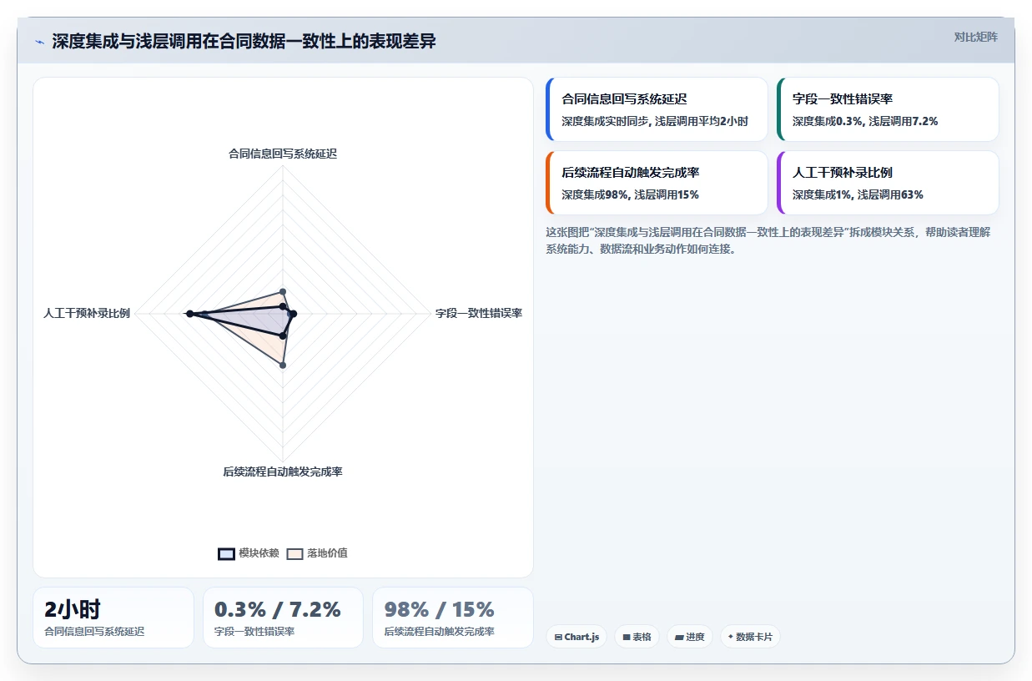
Task: Click 深度集成实时同步, 浅层调用平均2小时 text
Action: (655, 121)
